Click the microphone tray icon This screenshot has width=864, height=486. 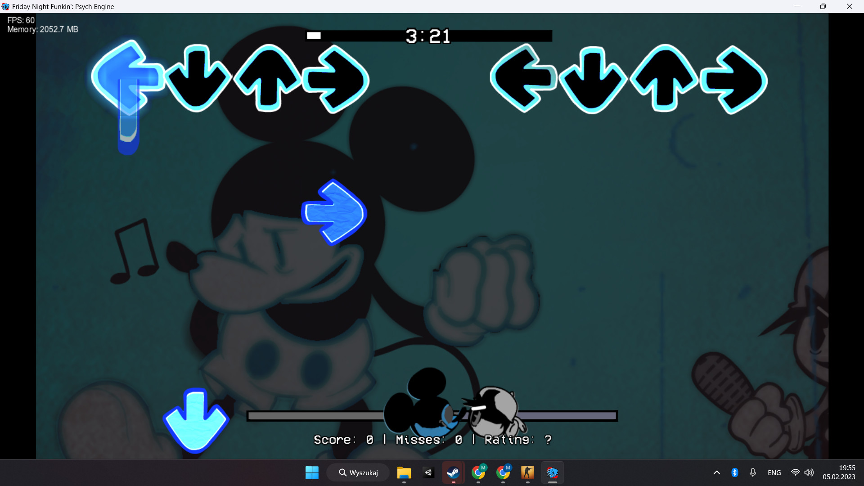753,472
